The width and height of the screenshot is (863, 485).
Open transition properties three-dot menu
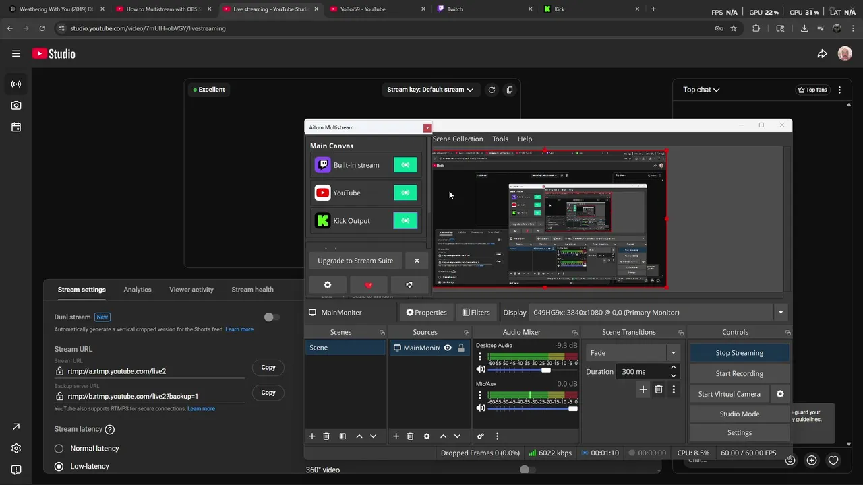pyautogui.click(x=673, y=389)
